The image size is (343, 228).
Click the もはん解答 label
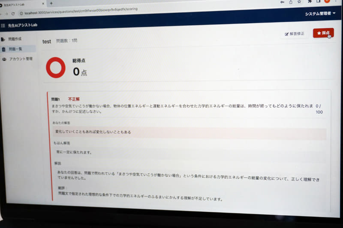pos(62,143)
